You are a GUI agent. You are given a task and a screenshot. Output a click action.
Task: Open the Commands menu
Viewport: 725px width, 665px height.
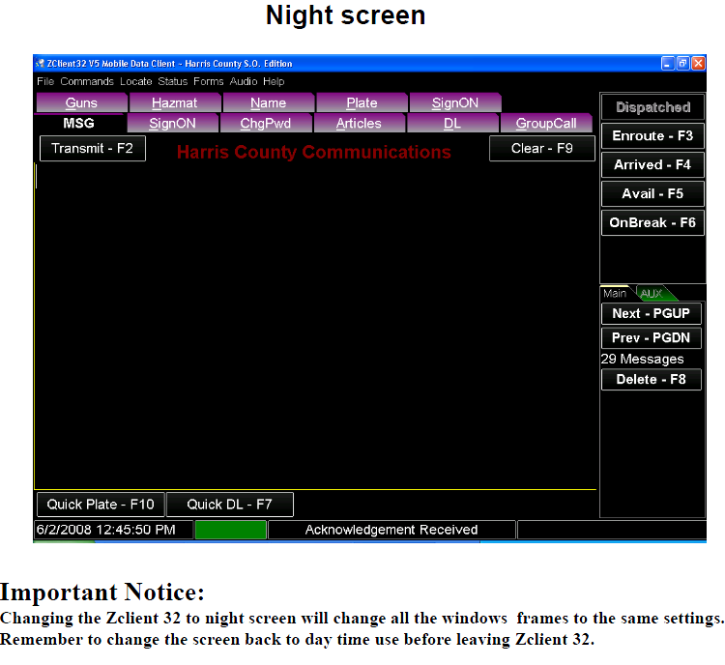coord(87,81)
